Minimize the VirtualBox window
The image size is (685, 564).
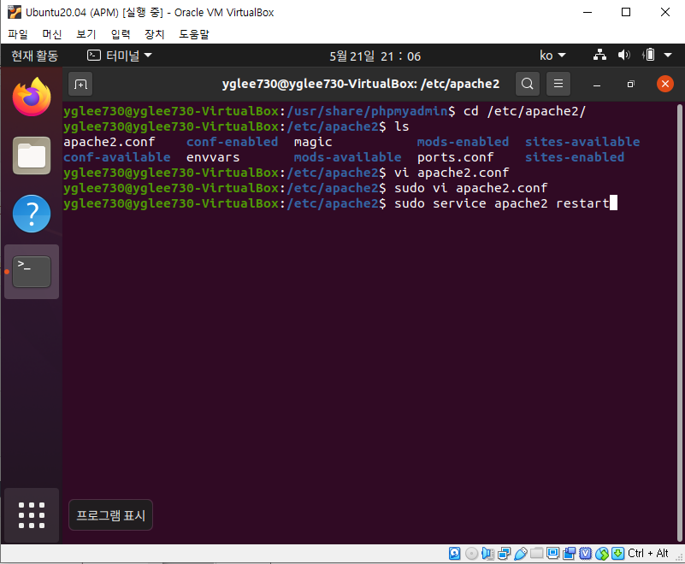coord(588,12)
